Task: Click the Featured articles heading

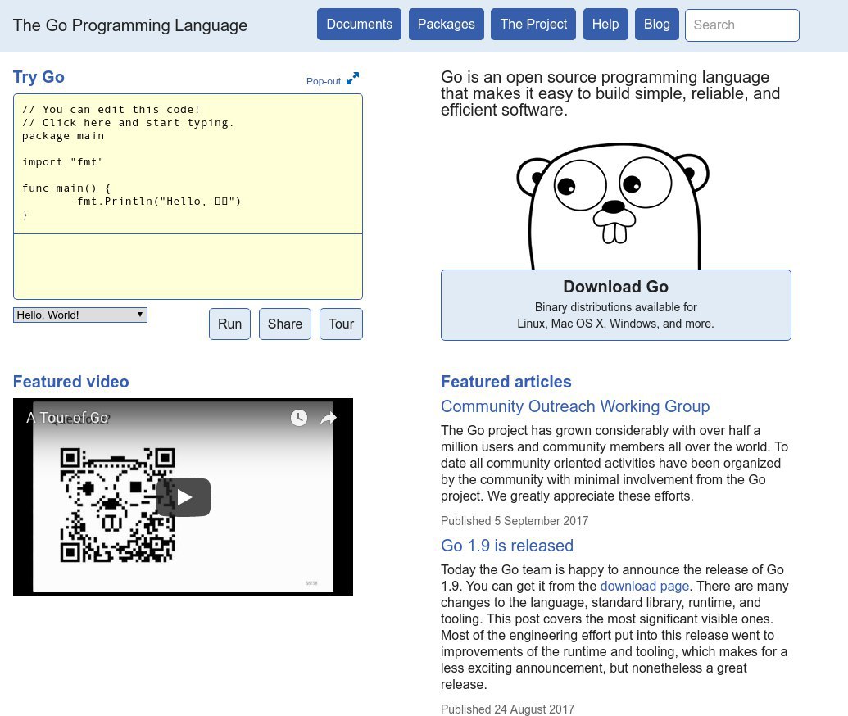Action: click(x=506, y=382)
